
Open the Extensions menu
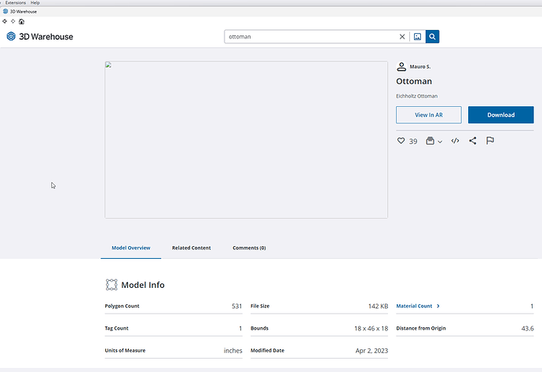(16, 2)
